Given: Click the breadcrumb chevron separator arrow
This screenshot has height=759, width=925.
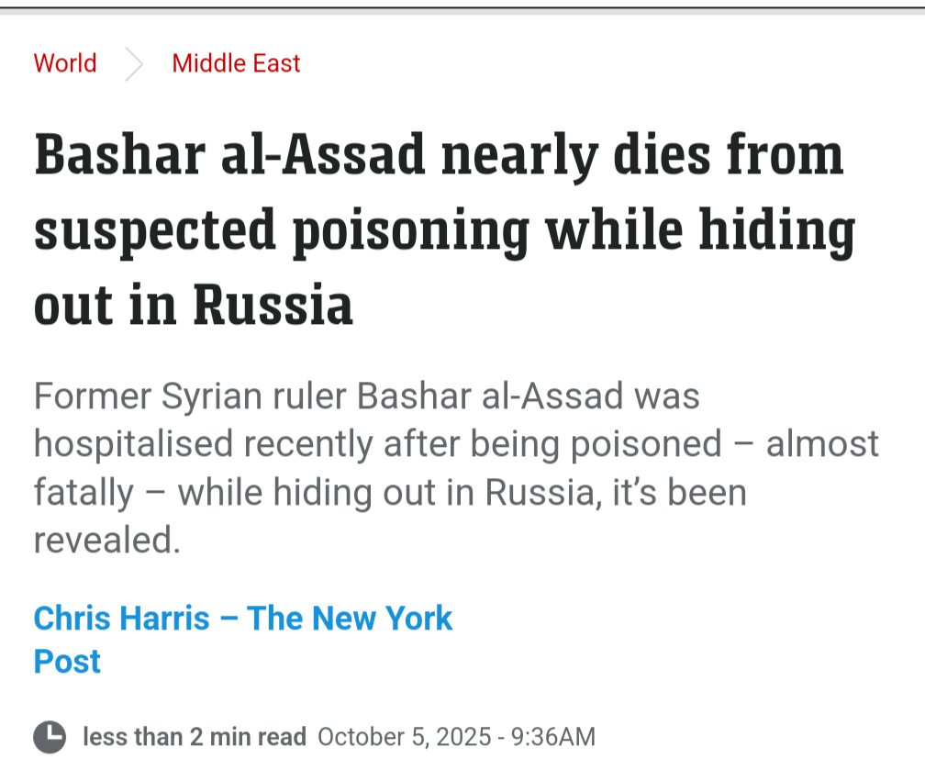Looking at the screenshot, I should 135,64.
